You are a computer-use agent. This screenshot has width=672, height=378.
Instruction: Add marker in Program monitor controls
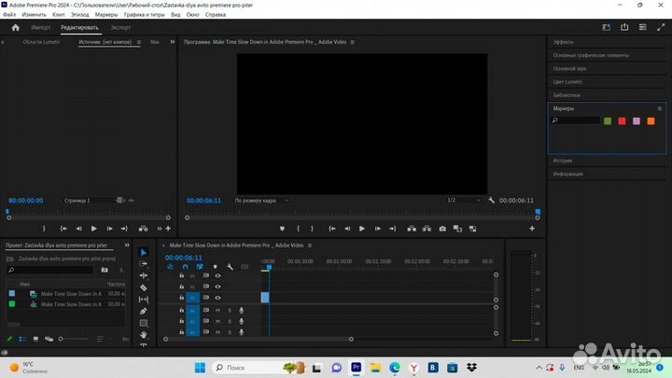[282, 229]
